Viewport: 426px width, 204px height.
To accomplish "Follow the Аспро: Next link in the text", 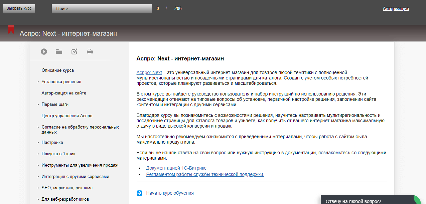I will [149, 72].
